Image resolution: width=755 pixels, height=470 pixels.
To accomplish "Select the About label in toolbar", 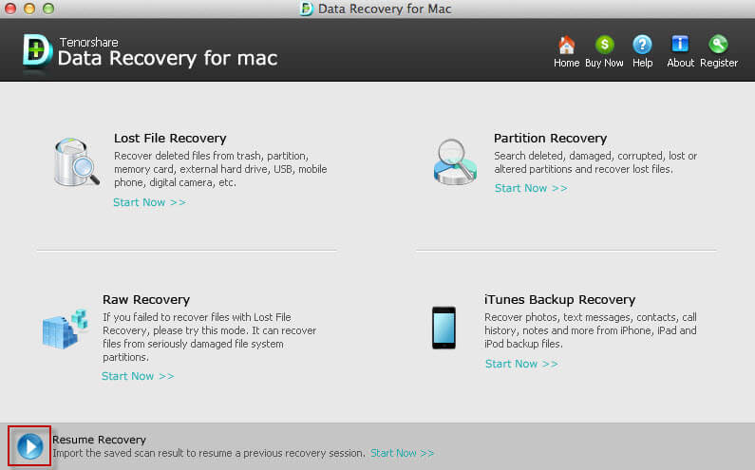I will click(x=680, y=63).
